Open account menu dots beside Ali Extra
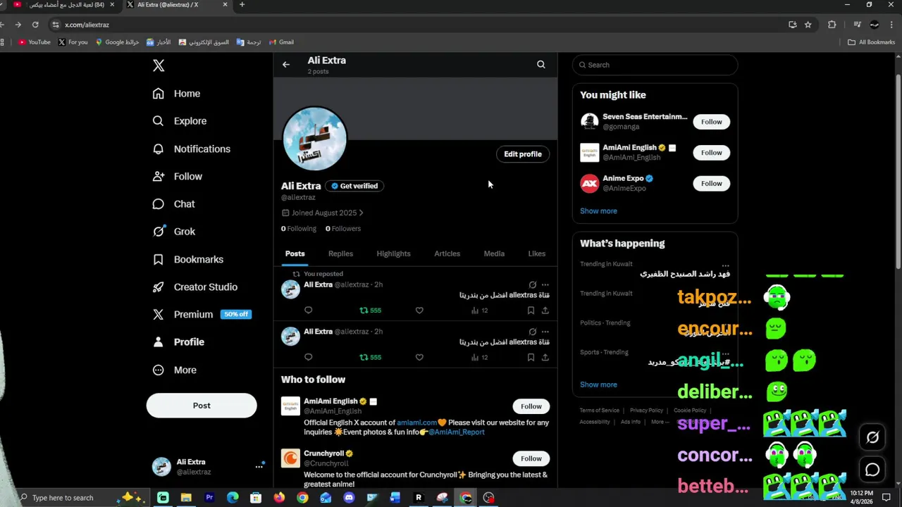Image resolution: width=902 pixels, height=507 pixels. 259,466
